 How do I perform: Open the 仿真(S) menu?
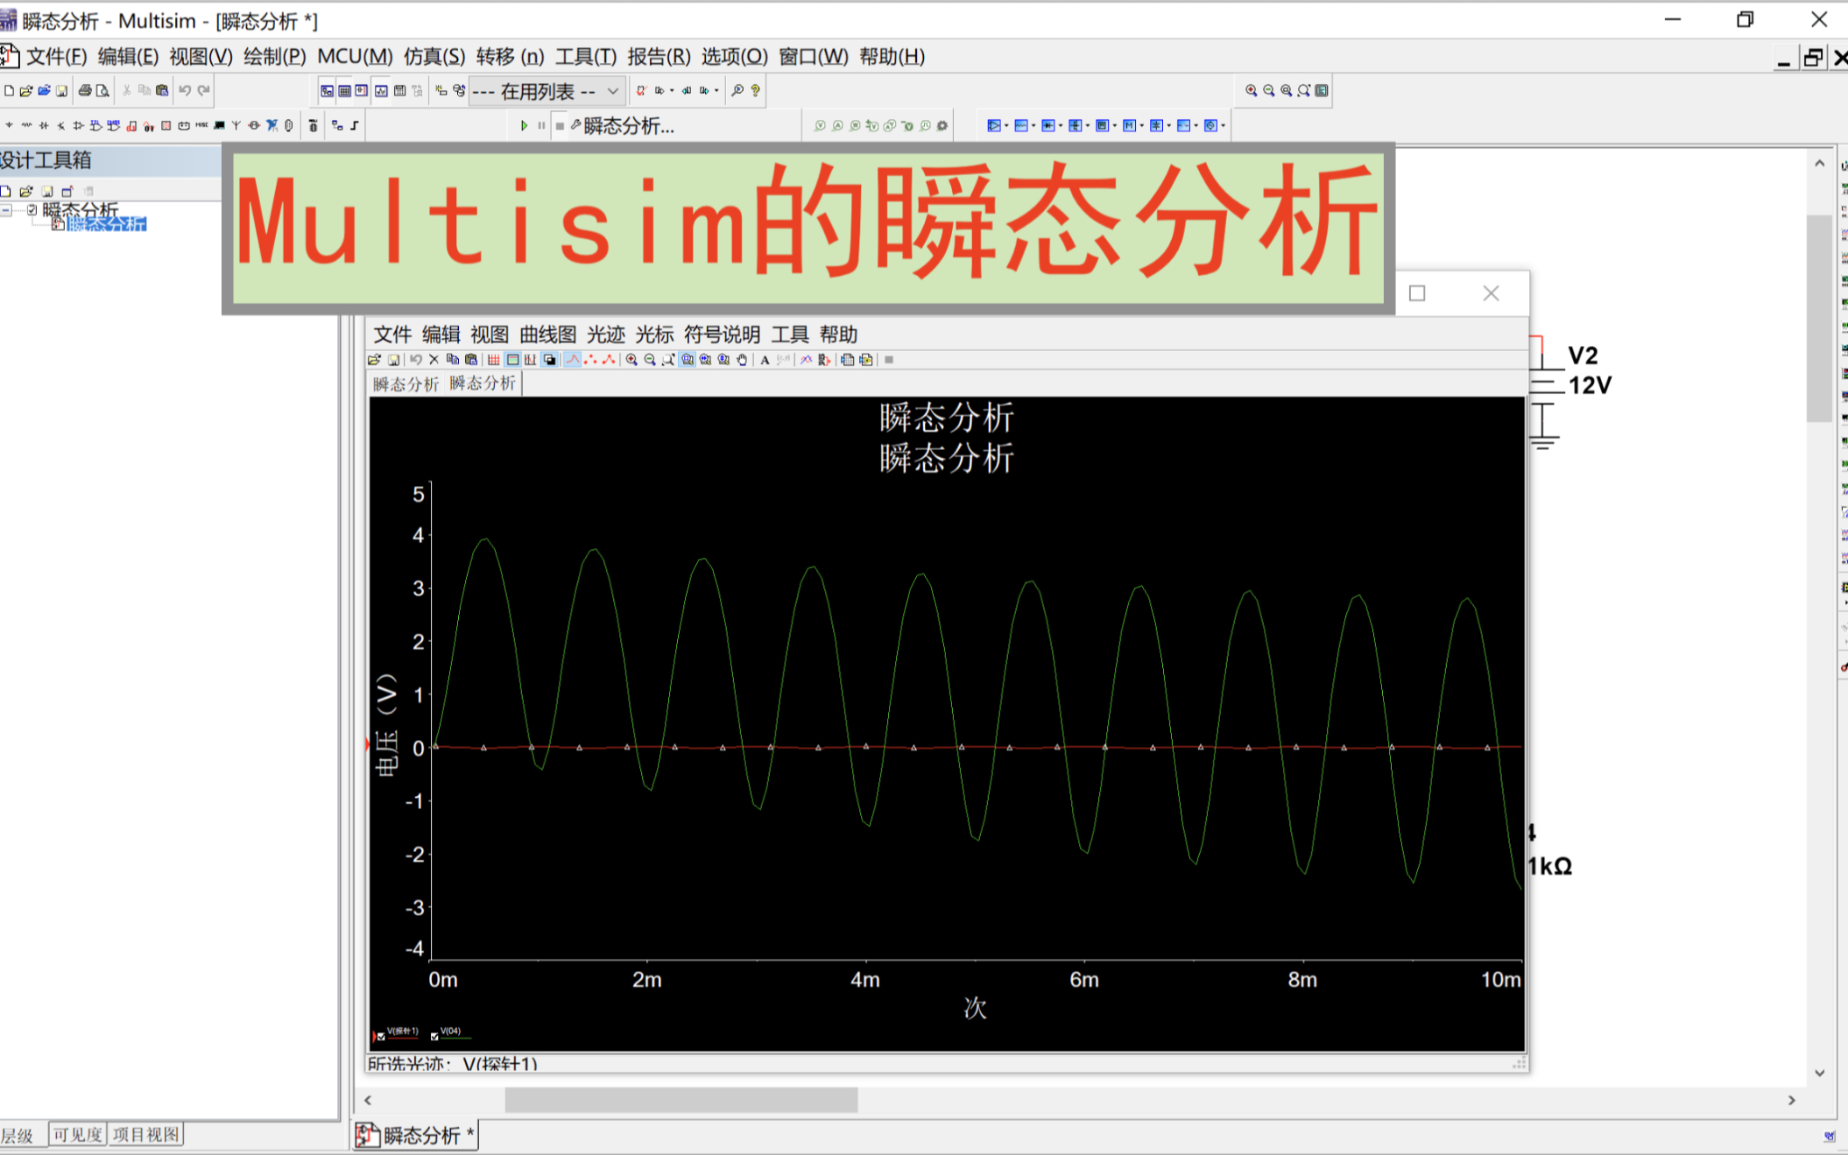tap(431, 56)
